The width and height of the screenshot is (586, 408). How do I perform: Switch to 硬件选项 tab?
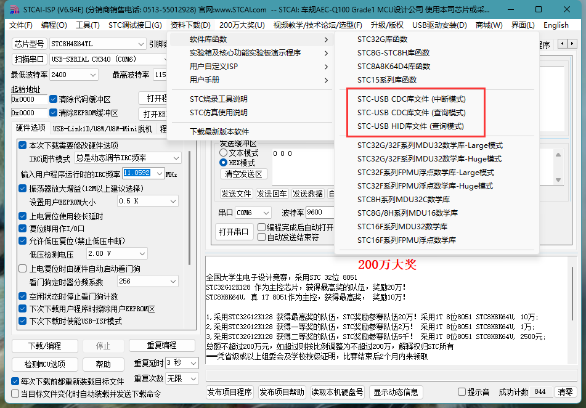[31, 128]
